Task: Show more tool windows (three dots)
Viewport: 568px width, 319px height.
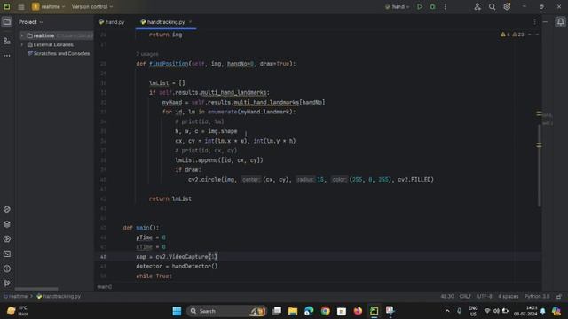Action: (x=7, y=56)
